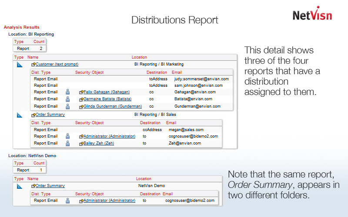Click shortcut icon before Felix Gahagan

tap(81, 92)
